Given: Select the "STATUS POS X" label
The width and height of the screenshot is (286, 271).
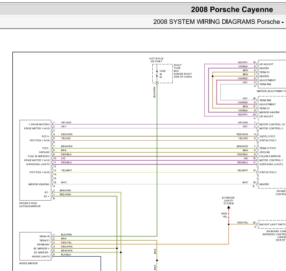Looking at the screenshot, I should coord(268,172).
